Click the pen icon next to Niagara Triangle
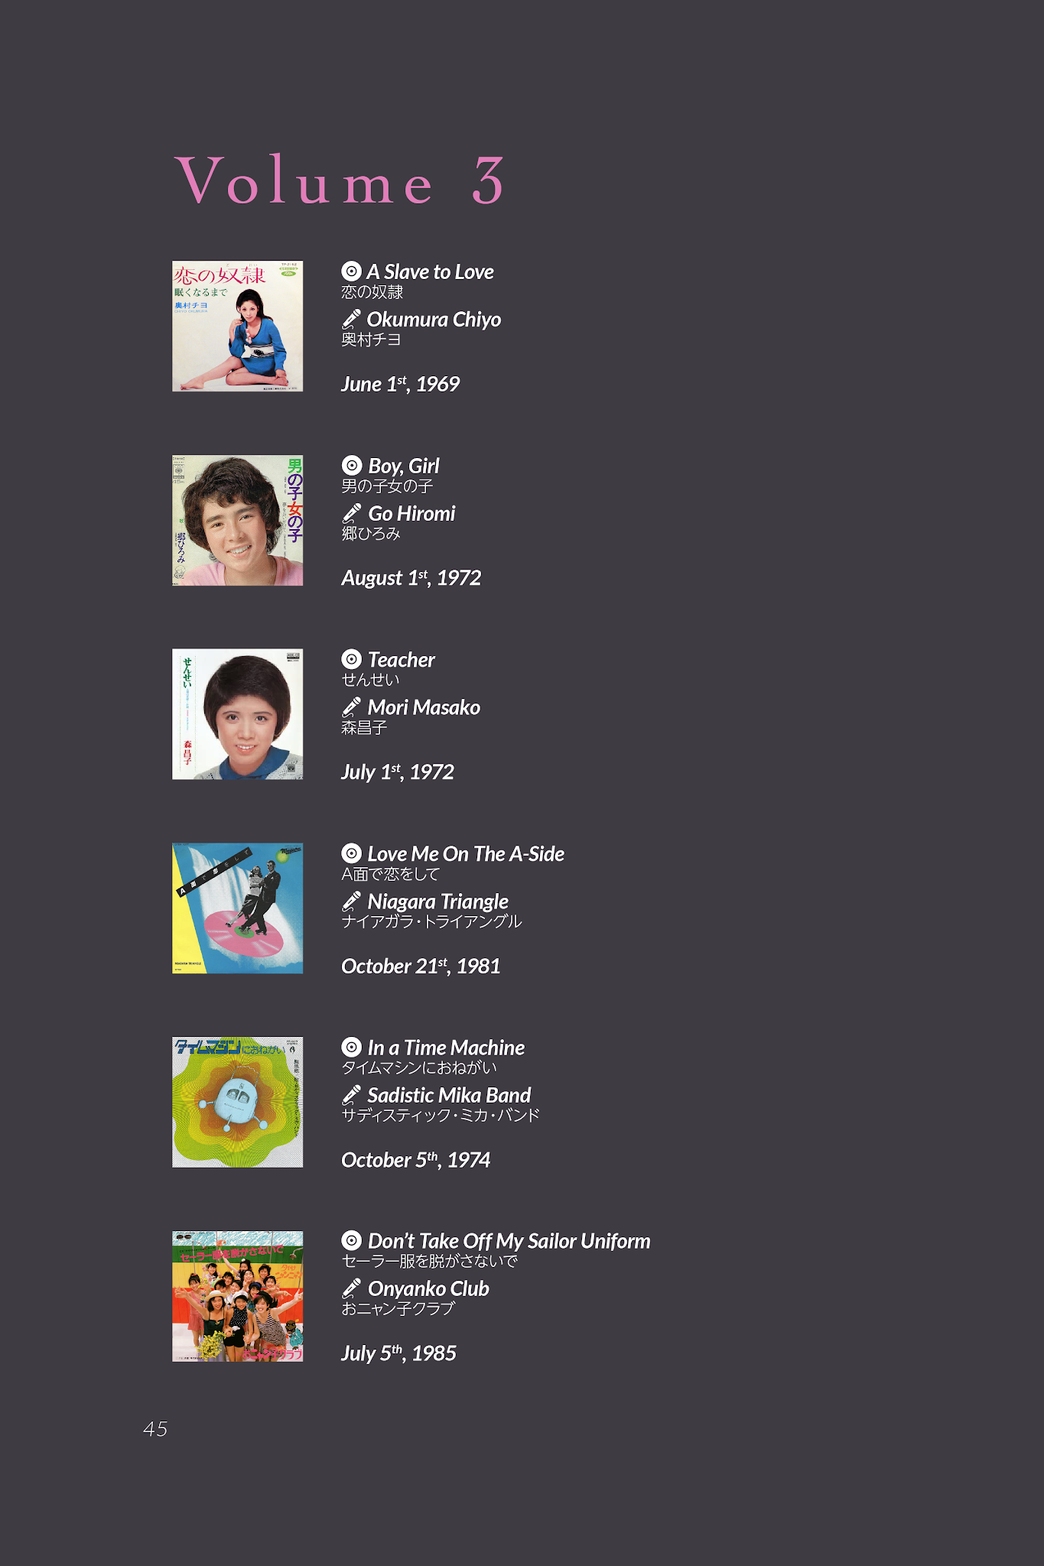This screenshot has height=1566, width=1044. [x=351, y=901]
